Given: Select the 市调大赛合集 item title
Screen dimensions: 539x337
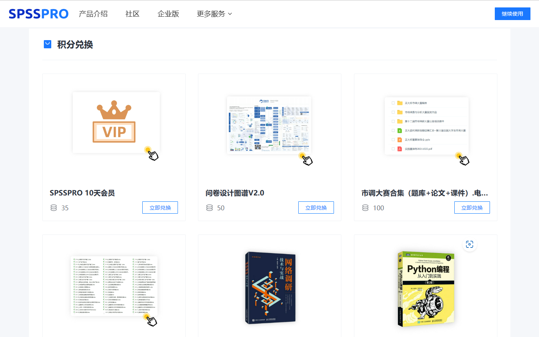Looking at the screenshot, I should [425, 193].
